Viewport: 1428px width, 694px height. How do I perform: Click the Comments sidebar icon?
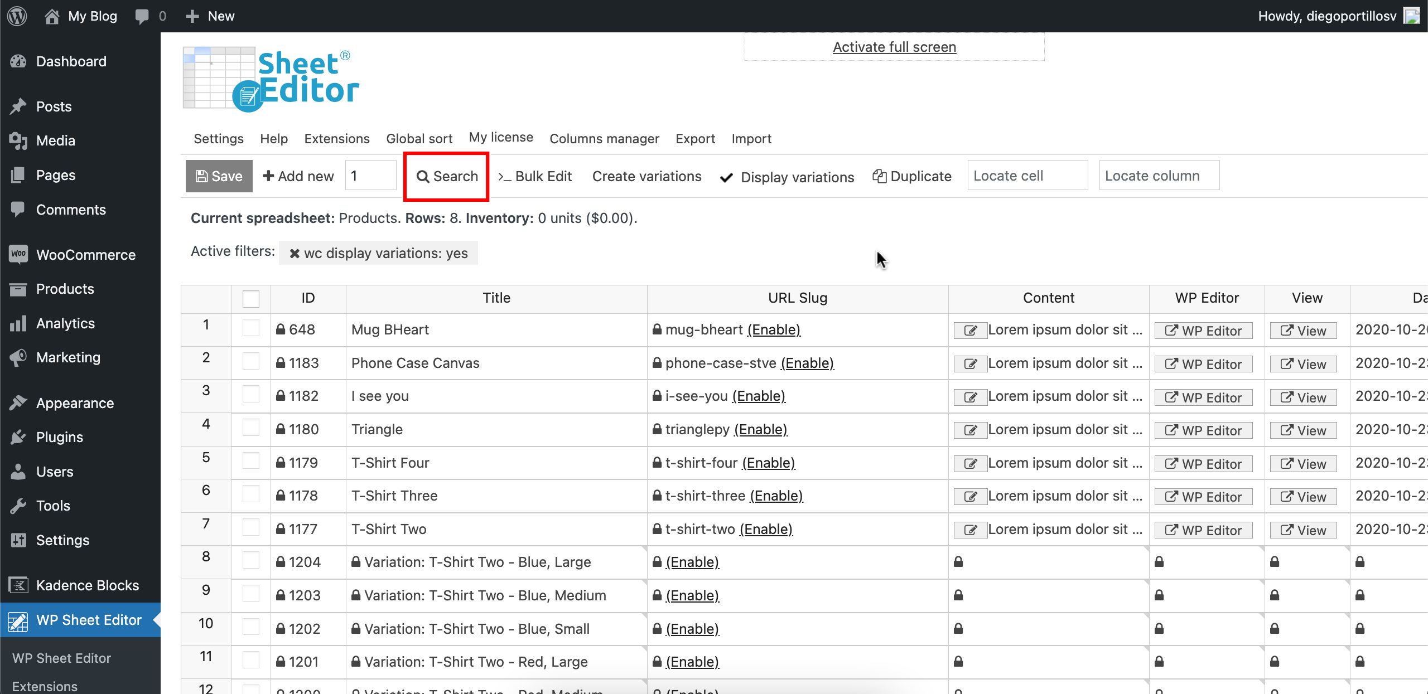[x=18, y=210]
